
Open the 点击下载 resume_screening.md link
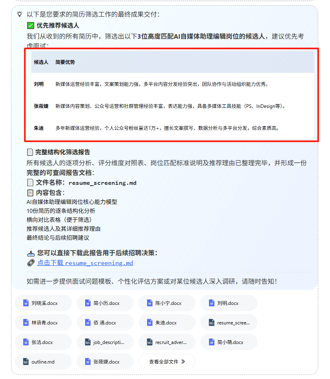(x=85, y=263)
